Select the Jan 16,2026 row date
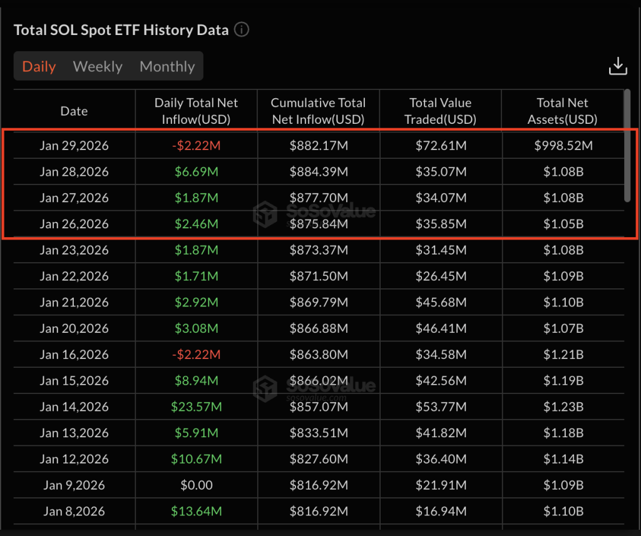The height and width of the screenshot is (536, 641). point(74,355)
